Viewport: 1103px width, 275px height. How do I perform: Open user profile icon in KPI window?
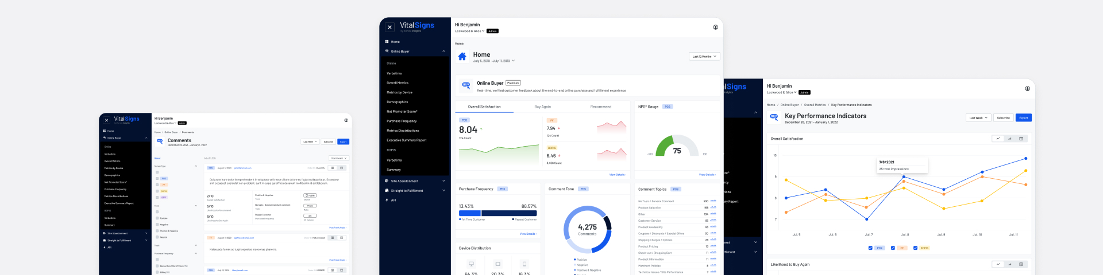point(1027,88)
